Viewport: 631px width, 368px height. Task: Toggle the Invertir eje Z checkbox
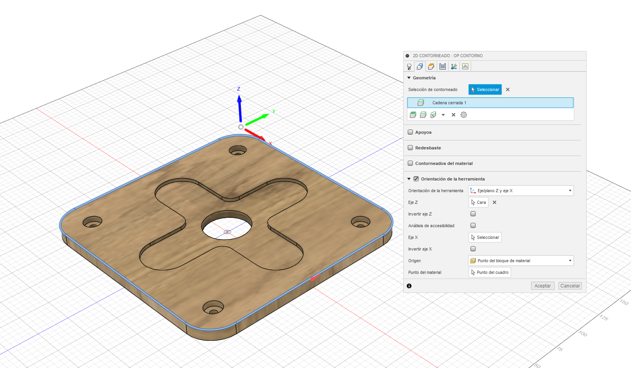tap(473, 214)
